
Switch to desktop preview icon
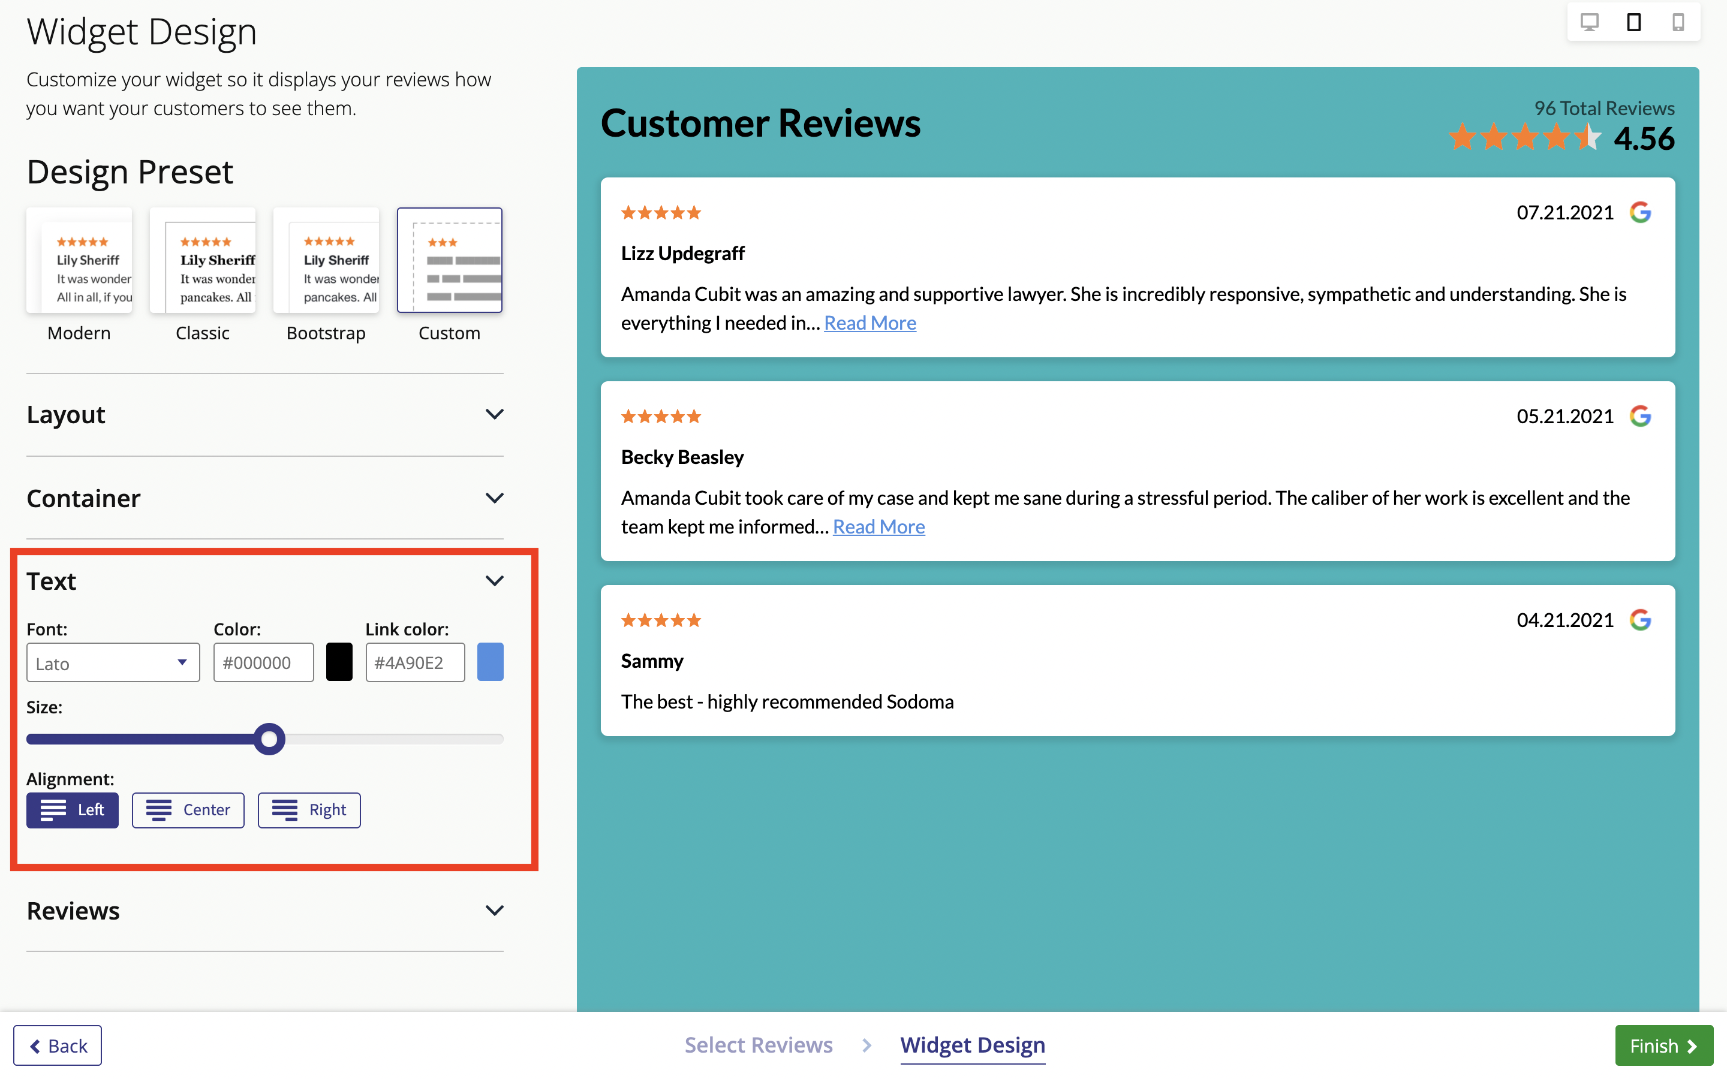tap(1589, 22)
